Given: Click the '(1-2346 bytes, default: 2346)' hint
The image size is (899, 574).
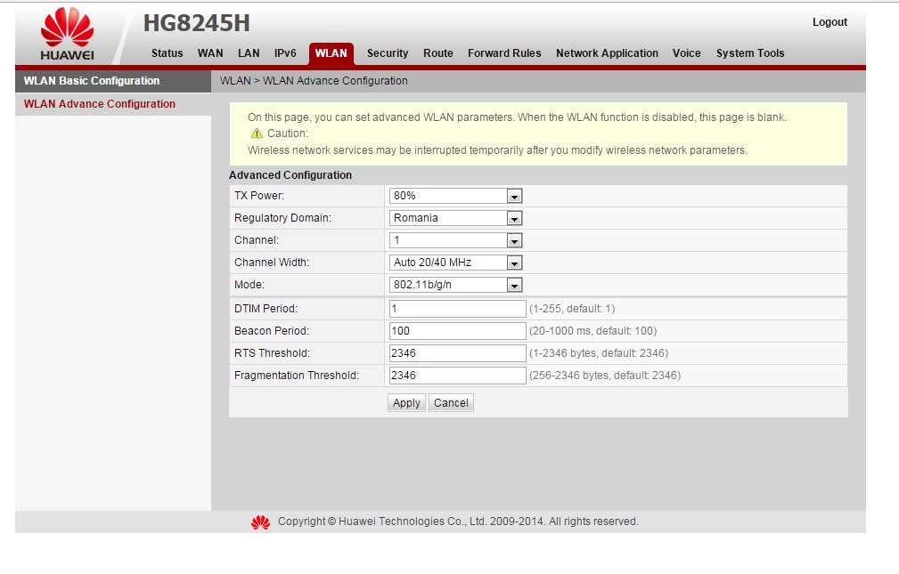Looking at the screenshot, I should (x=599, y=353).
